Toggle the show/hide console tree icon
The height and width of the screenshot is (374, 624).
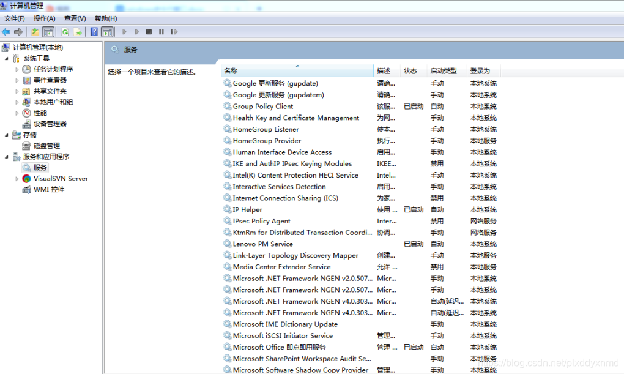coord(48,32)
